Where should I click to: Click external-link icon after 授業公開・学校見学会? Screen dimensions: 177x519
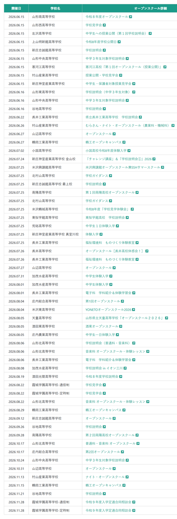click(x=121, y=75)
